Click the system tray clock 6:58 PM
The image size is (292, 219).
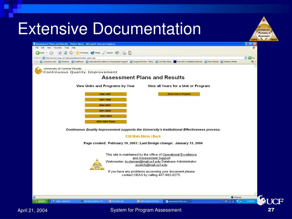250,201
